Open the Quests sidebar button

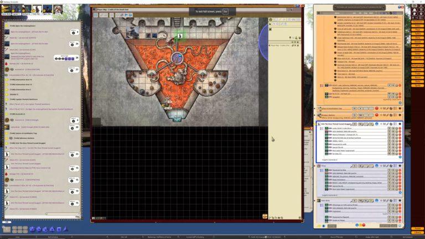coord(417,41)
